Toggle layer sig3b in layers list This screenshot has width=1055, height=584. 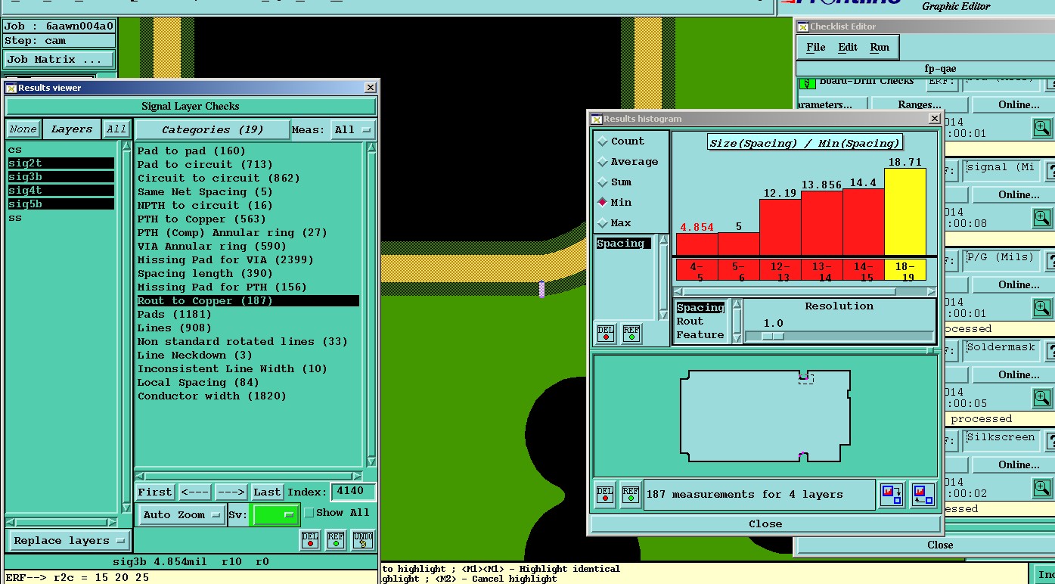61,177
